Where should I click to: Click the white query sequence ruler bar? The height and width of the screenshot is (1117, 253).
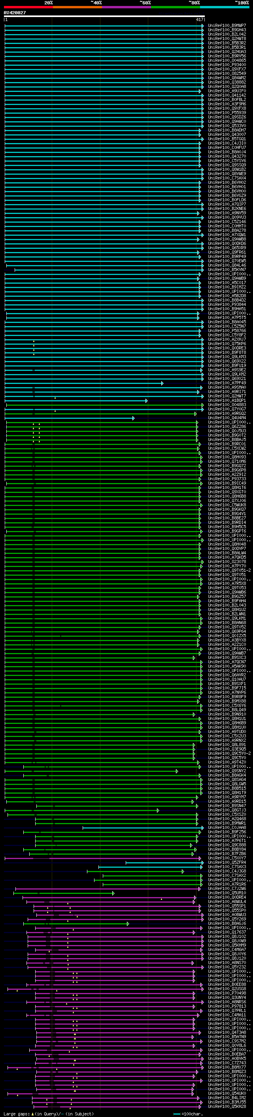pos(104,16)
